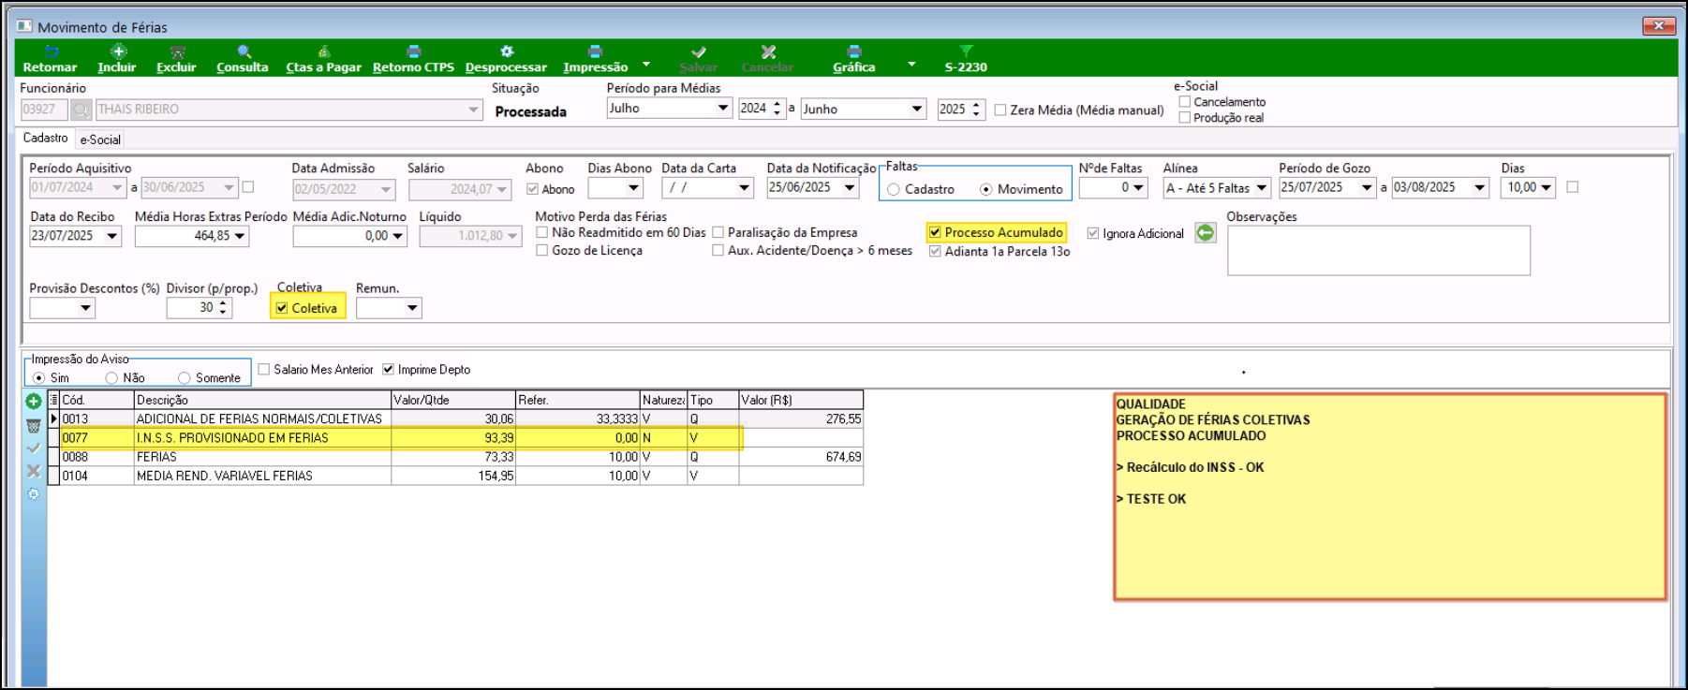Click the 2024 year spinner

click(777, 109)
